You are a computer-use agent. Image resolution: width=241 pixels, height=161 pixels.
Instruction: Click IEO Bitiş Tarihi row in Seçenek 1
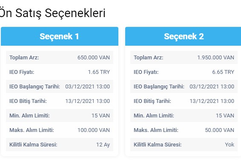click(x=60, y=101)
